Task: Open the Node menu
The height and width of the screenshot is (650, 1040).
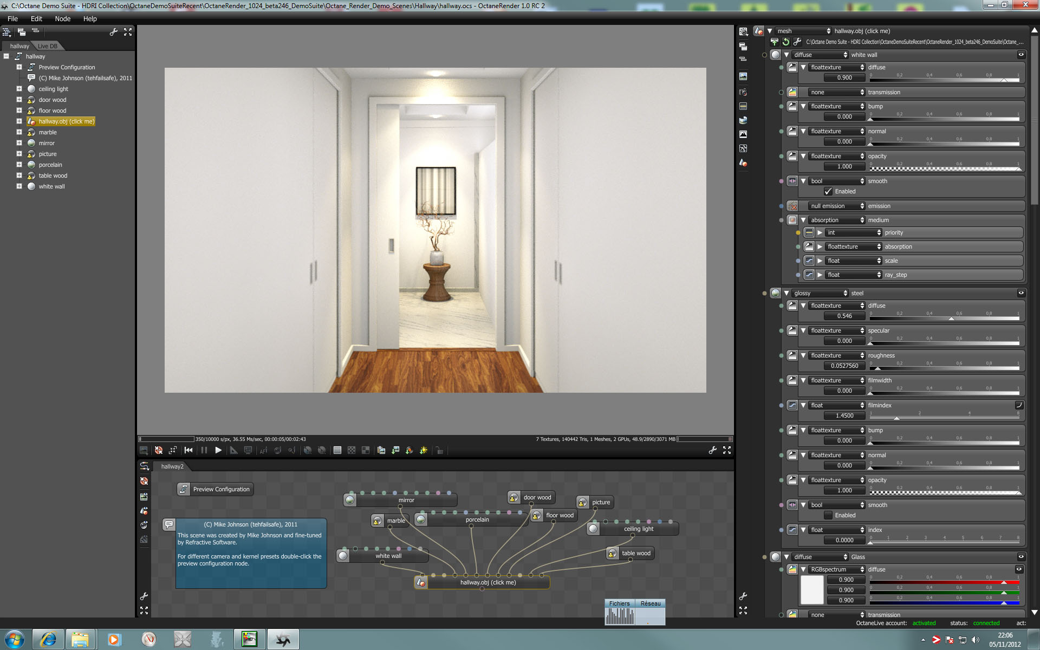Action: click(63, 18)
